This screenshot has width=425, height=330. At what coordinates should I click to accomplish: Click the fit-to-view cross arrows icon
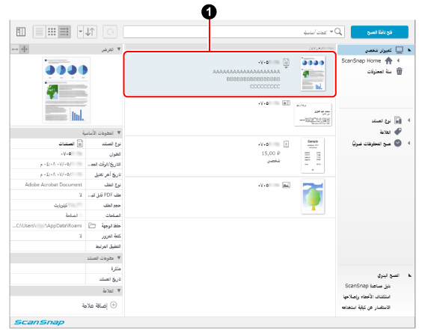pyautogui.click(x=25, y=49)
